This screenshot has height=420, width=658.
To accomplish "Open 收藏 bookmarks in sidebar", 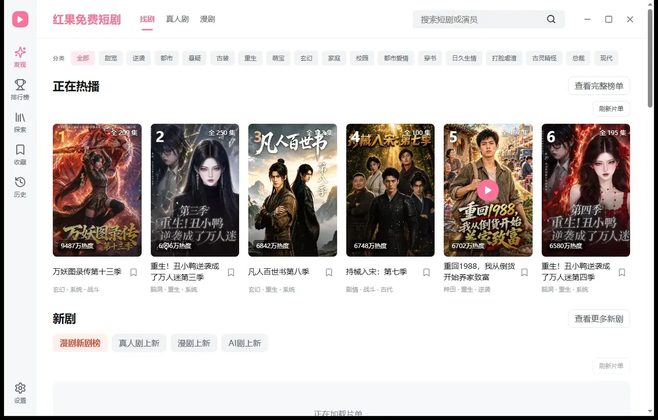I will (x=20, y=155).
